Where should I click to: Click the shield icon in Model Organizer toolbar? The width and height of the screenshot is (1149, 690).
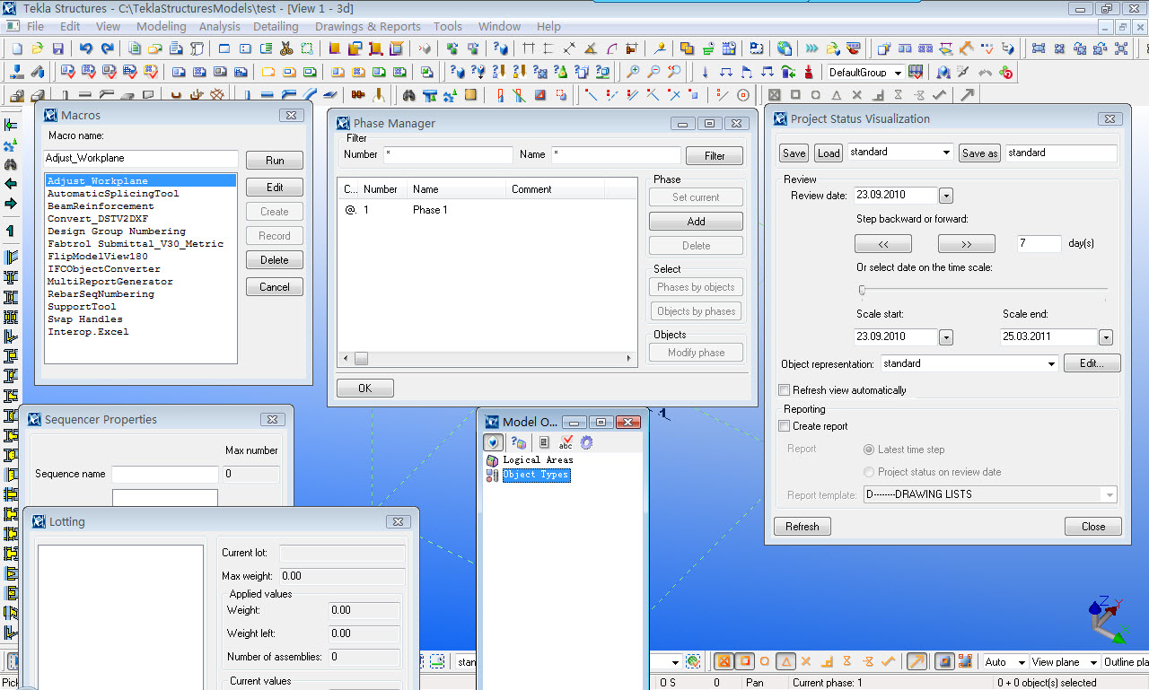tap(493, 442)
